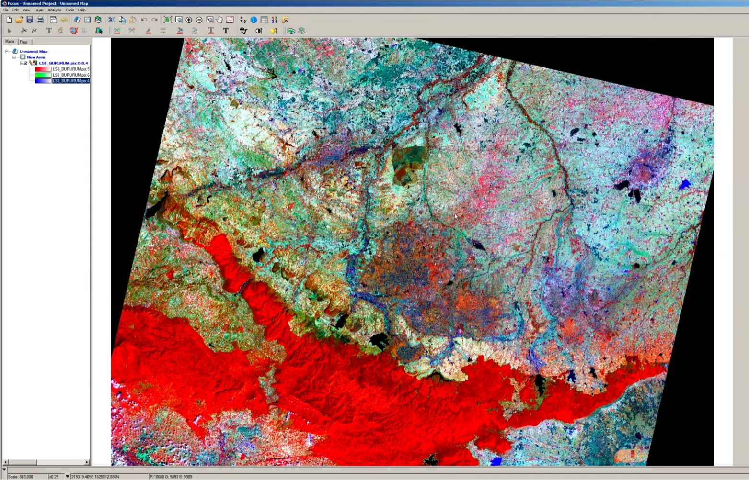749x480 pixels.
Task: Open the Analysis menu
Action: (54, 10)
